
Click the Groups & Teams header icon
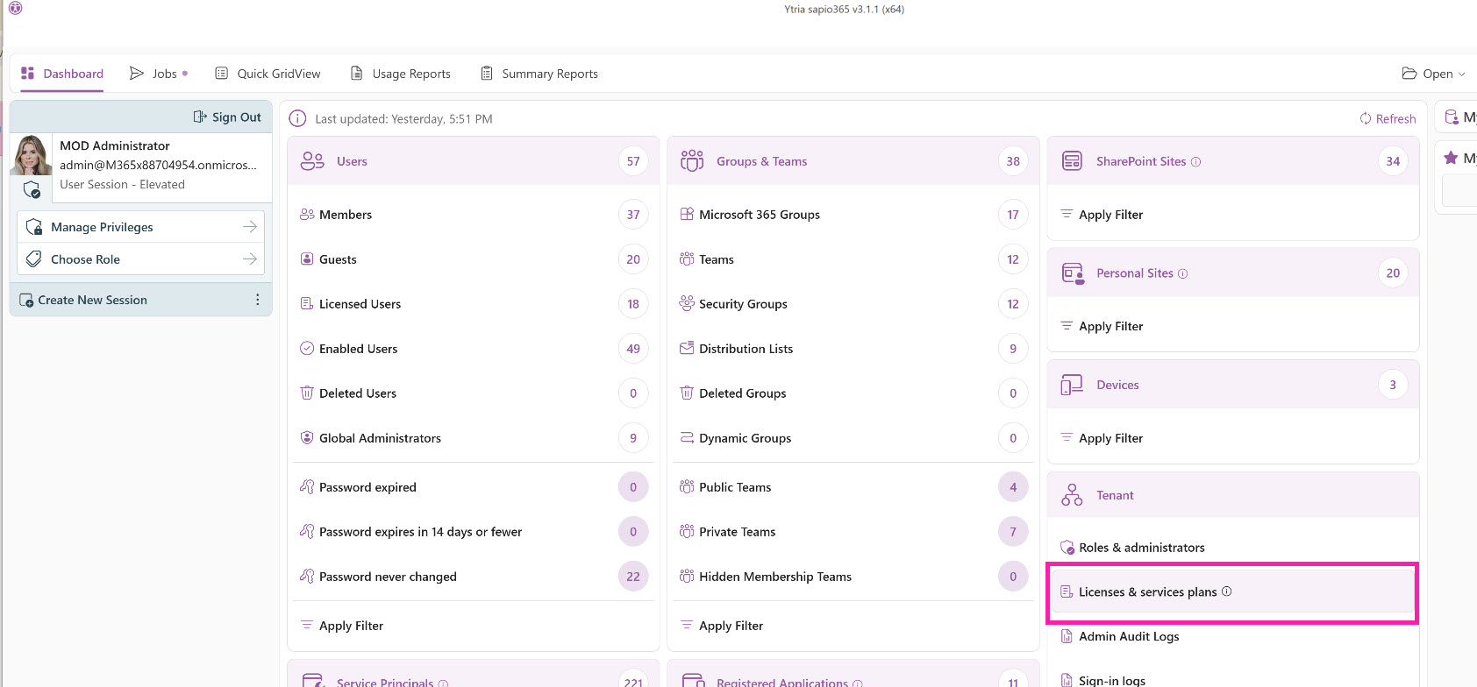pyautogui.click(x=692, y=161)
